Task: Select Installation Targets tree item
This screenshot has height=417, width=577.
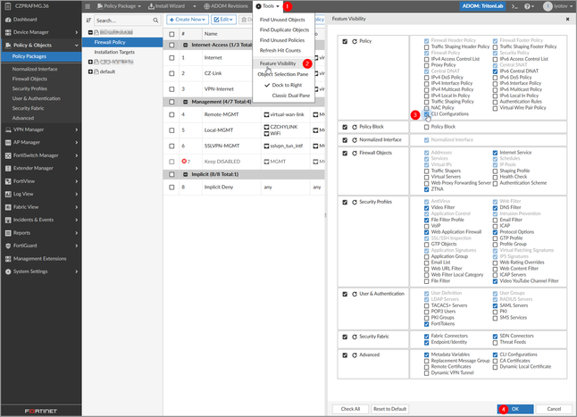Action: (114, 52)
